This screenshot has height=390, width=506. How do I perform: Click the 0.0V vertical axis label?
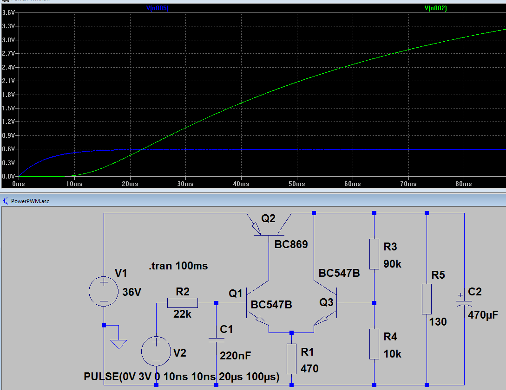pos(8,177)
